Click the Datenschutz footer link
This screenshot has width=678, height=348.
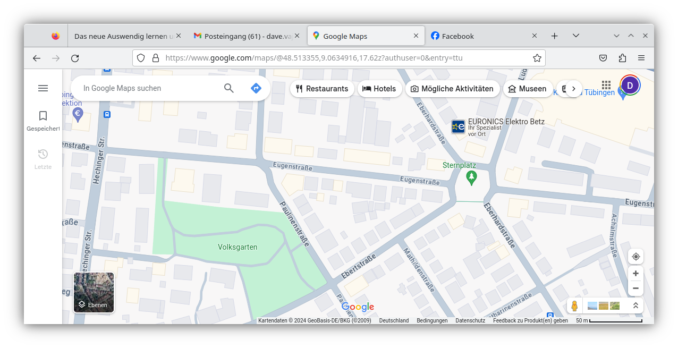(470, 320)
